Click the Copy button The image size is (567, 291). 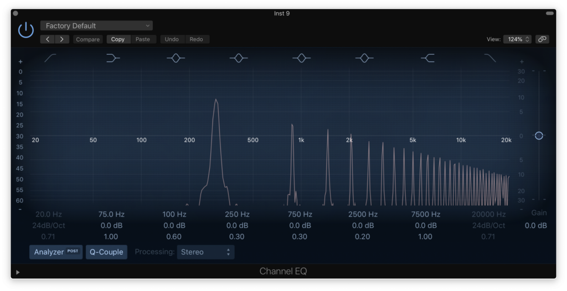118,39
